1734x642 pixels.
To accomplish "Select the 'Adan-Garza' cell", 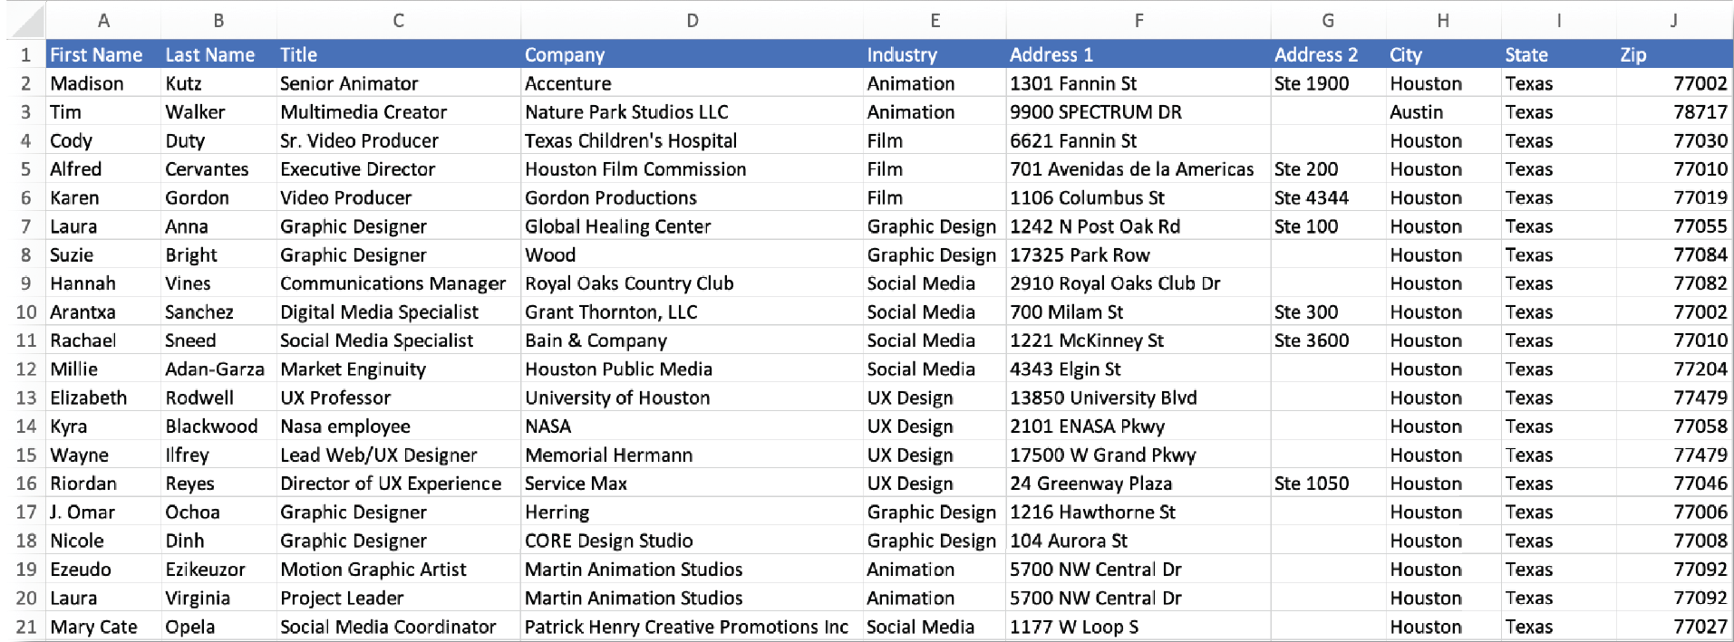I will 218,369.
